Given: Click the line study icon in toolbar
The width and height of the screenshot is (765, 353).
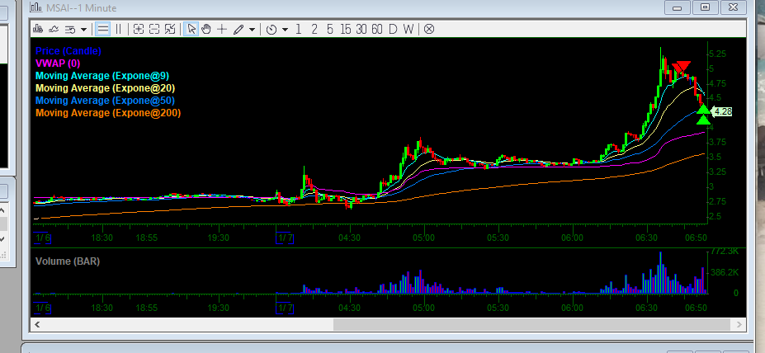Looking at the screenshot, I should (x=54, y=29).
